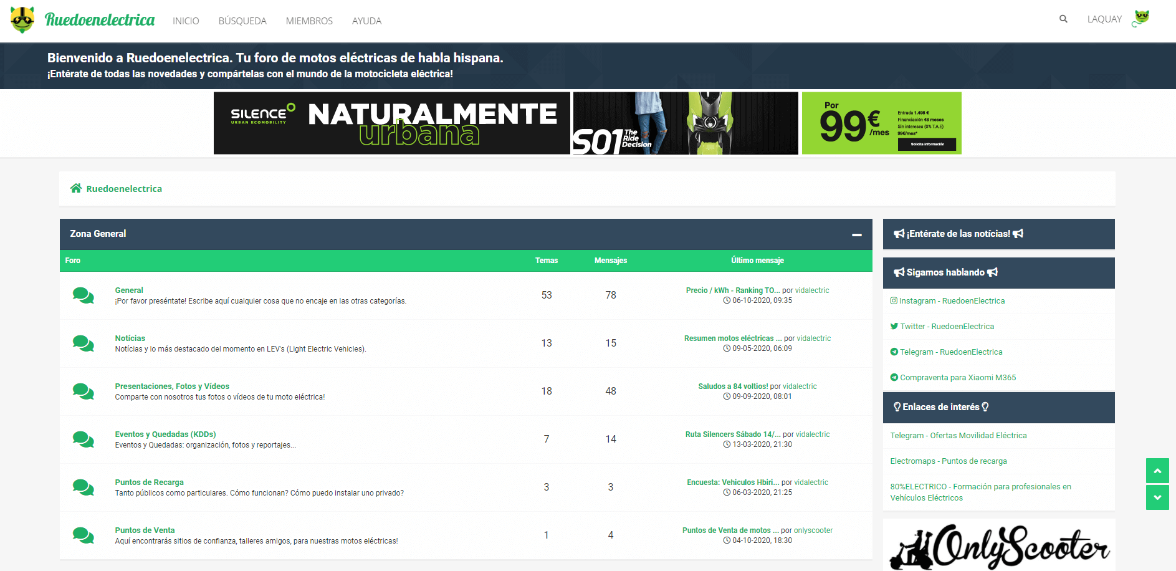The width and height of the screenshot is (1176, 571).
Task: Go to the MIEMBROS menu item
Action: pyautogui.click(x=309, y=21)
